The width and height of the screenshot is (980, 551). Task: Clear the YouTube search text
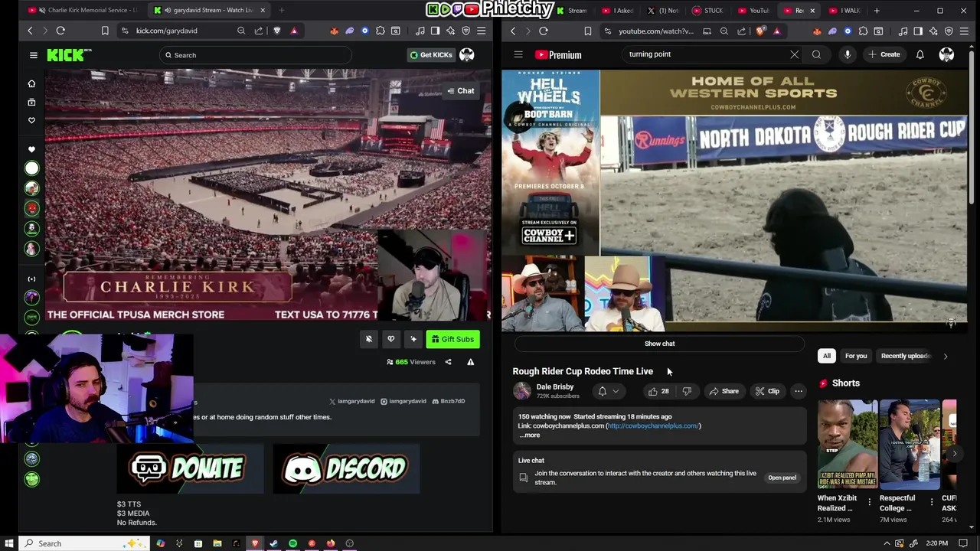click(794, 54)
